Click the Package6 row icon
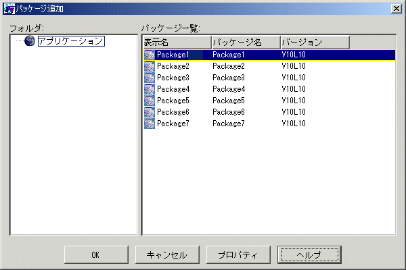 (x=150, y=112)
